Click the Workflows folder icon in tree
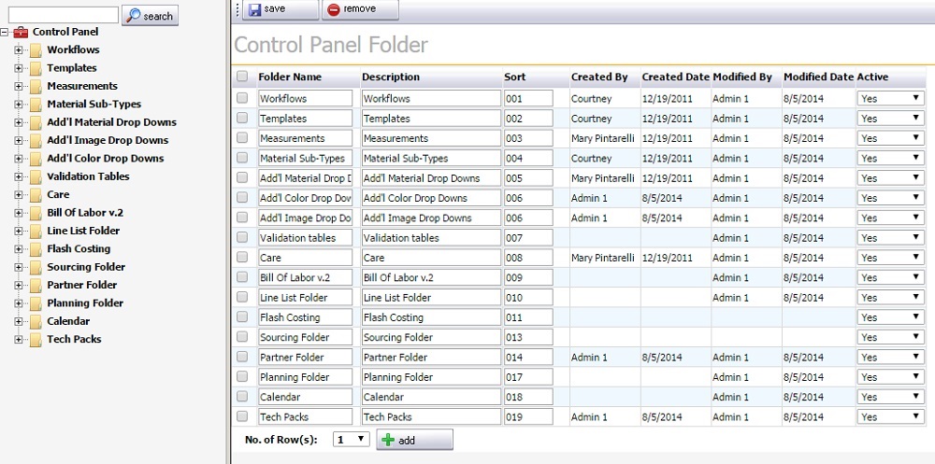The width and height of the screenshot is (935, 464). click(x=36, y=50)
